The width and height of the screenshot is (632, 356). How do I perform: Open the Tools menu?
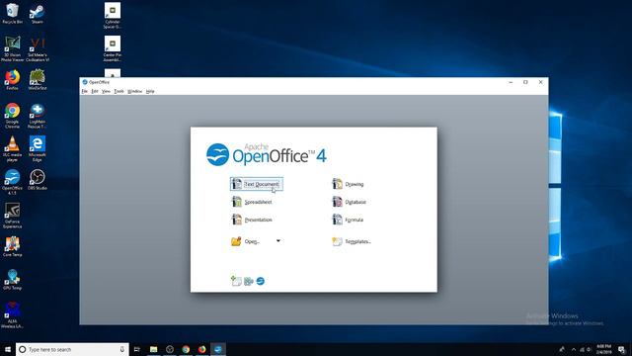(118, 92)
